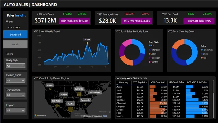This screenshot has height=123, width=218.
Task: Expand the Body Style filter dropdown
Action: click(15, 66)
